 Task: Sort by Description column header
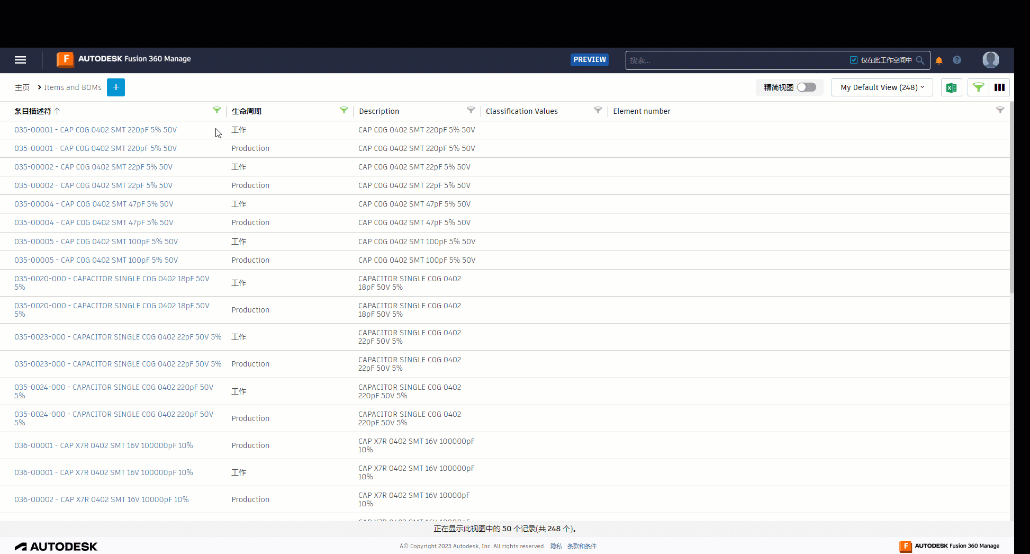[x=379, y=111]
